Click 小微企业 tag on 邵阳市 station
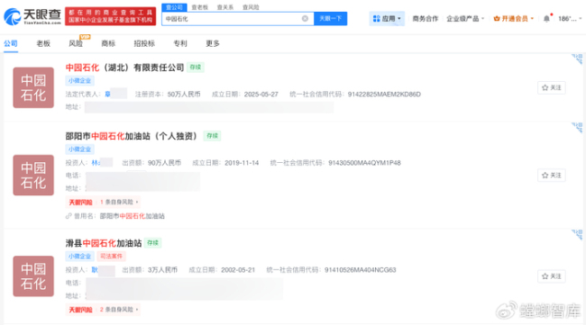 click(x=79, y=149)
